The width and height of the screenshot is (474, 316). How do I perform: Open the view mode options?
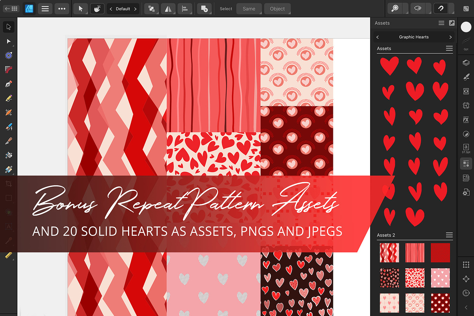point(418,8)
